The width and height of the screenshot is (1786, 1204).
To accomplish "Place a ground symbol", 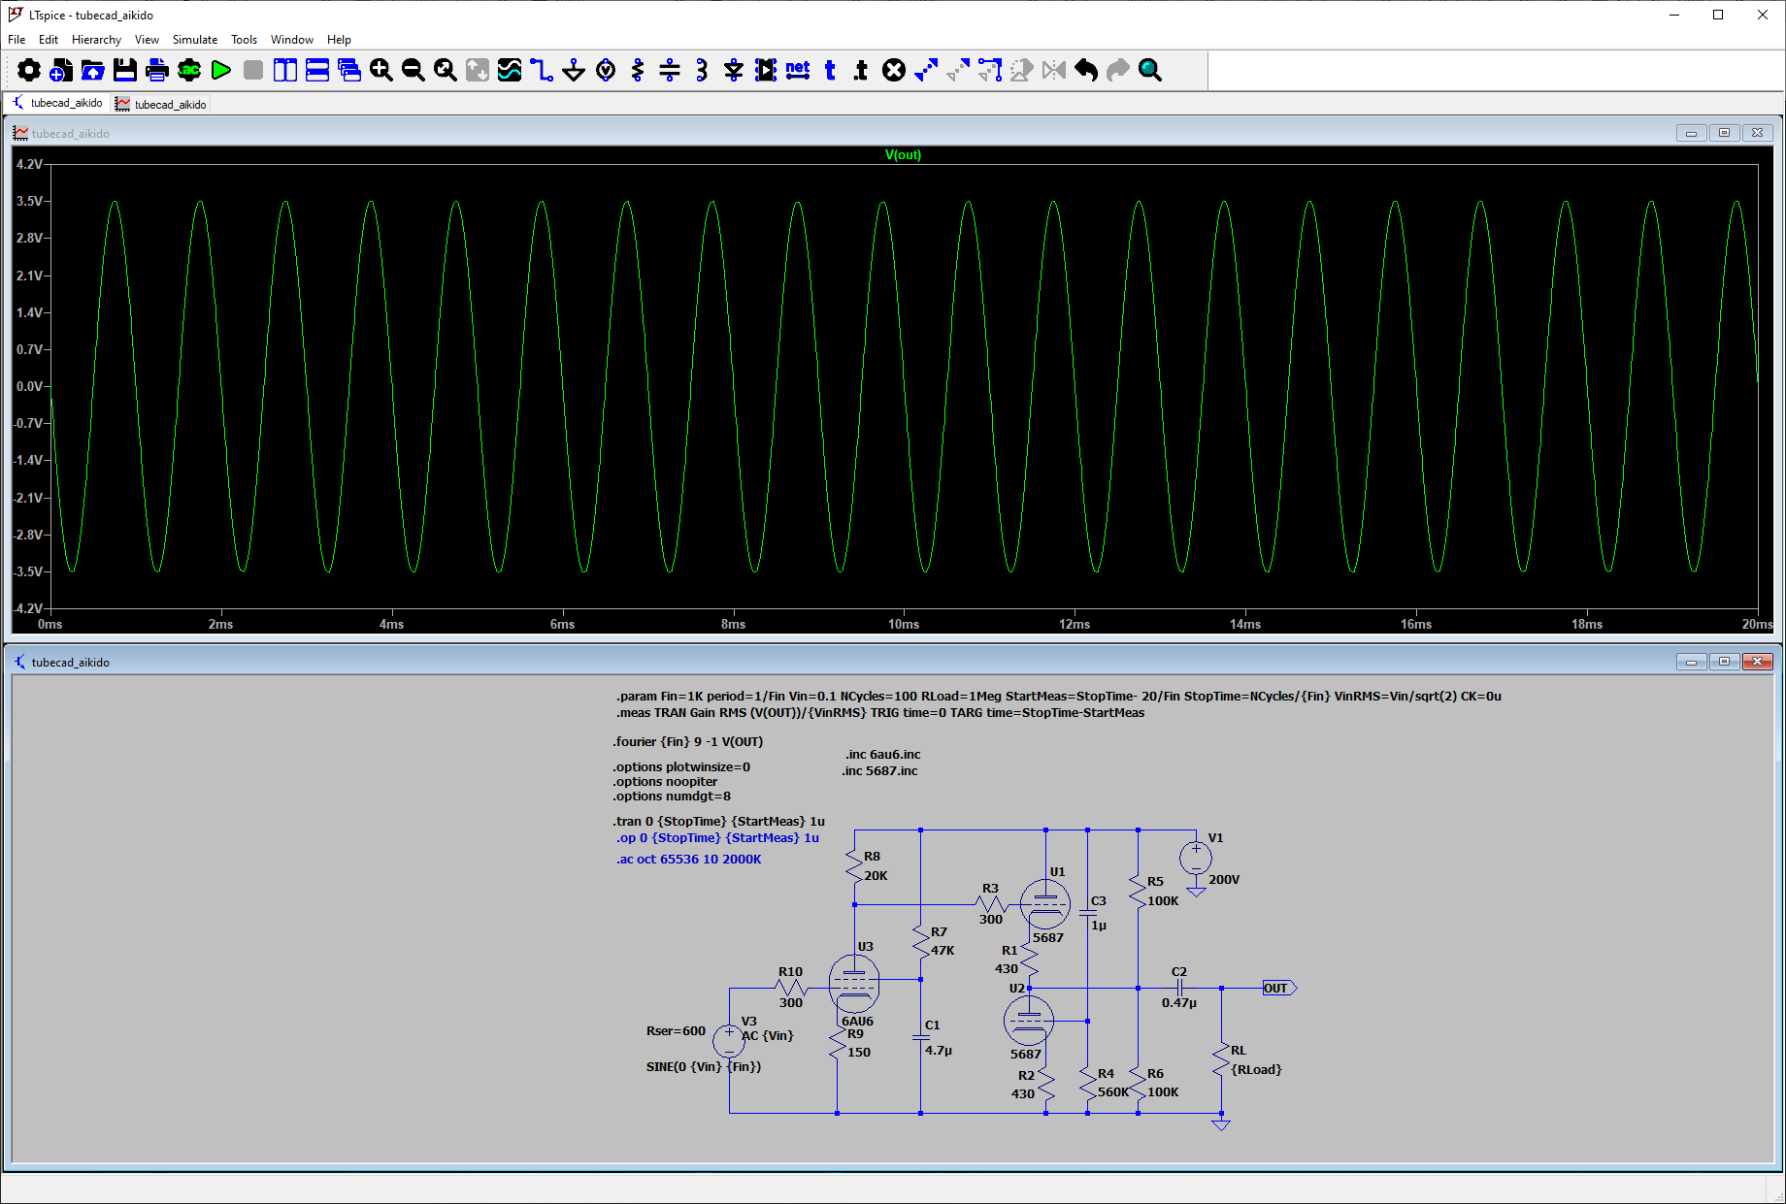I will [574, 70].
